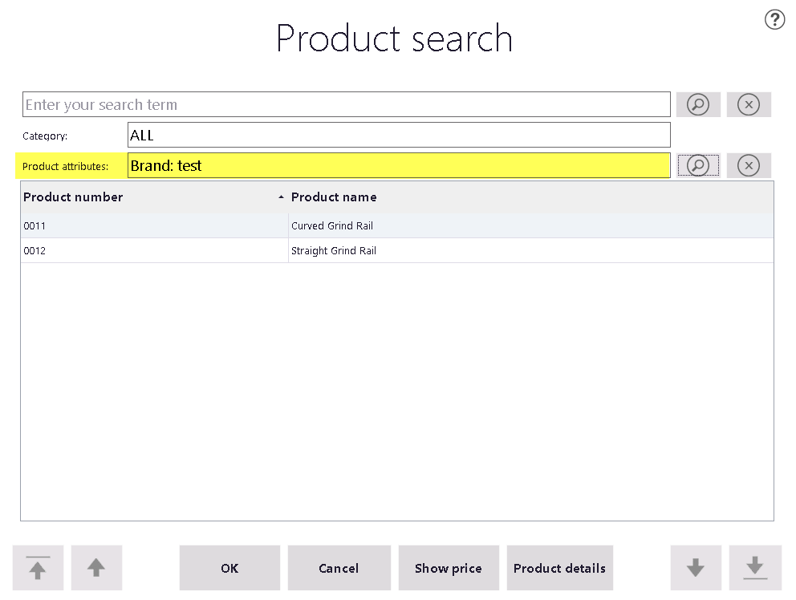The height and width of the screenshot is (600, 796).
Task: Click magnifier icon next to Product attributes
Action: pyautogui.click(x=698, y=165)
